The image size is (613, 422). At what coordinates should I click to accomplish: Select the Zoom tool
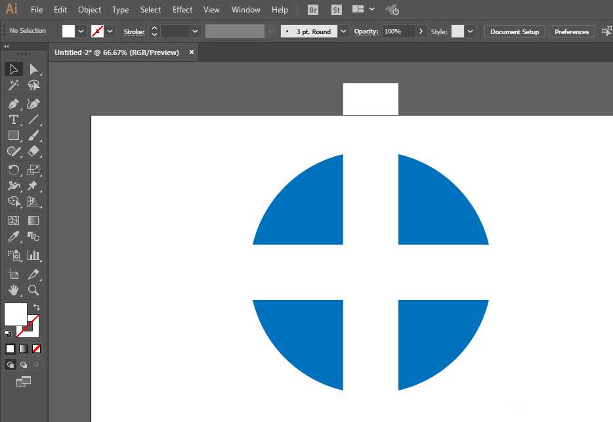coord(33,289)
